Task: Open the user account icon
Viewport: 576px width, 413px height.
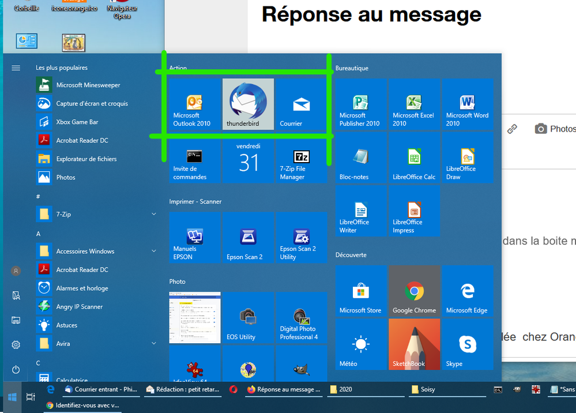Action: tap(16, 271)
